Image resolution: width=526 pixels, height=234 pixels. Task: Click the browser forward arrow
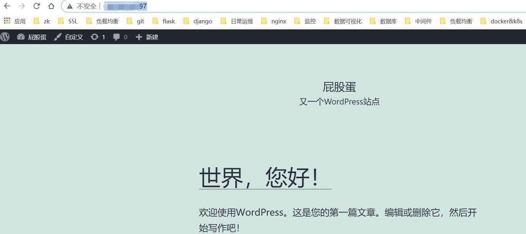pyautogui.click(x=21, y=6)
